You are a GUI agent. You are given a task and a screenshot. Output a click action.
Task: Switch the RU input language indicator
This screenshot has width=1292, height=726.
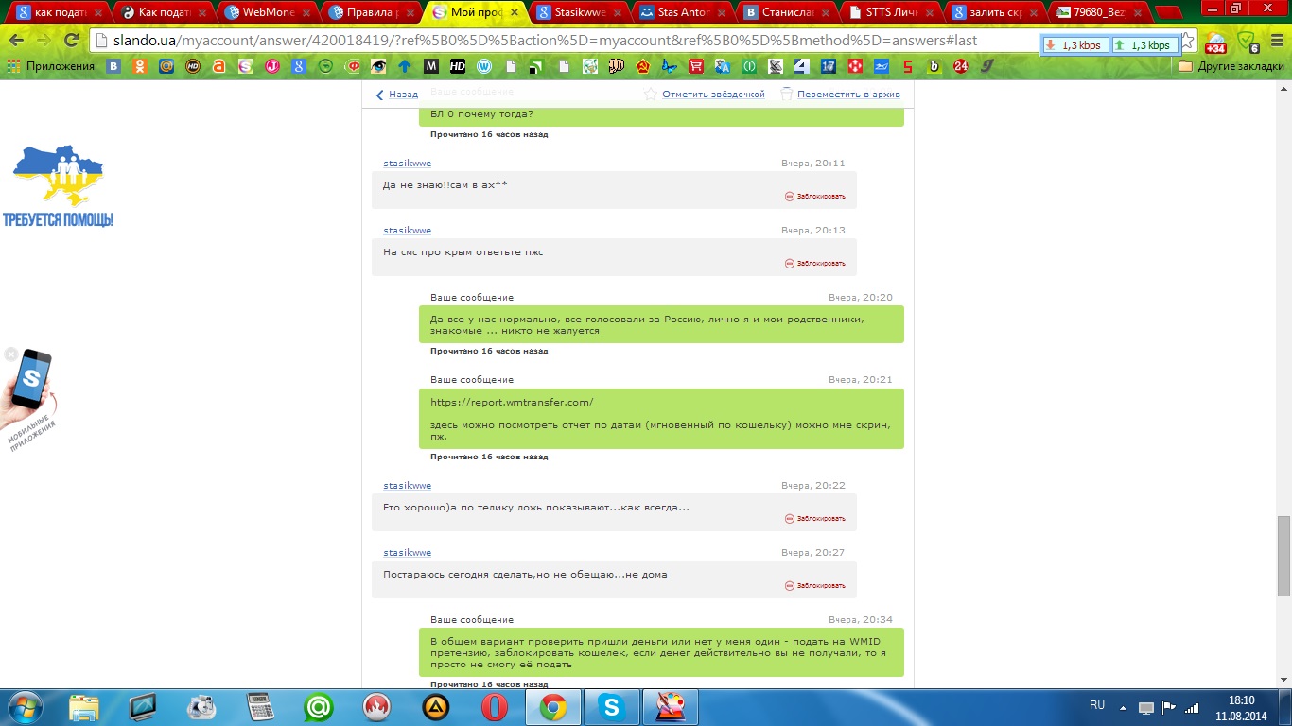pos(1097,706)
